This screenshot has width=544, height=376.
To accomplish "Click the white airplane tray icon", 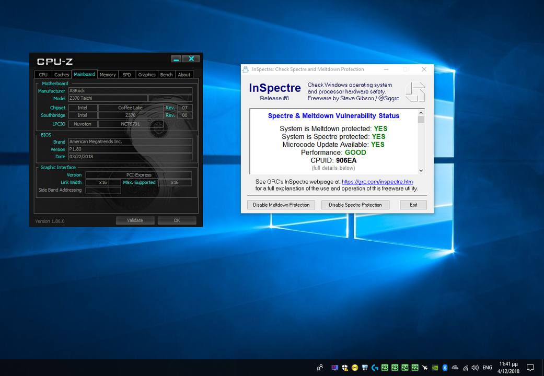I will (x=425, y=368).
